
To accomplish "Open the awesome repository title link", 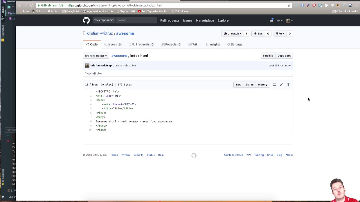I will click(125, 33).
